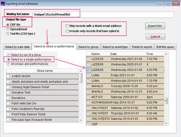Click performance list scroll down arrow
The image size is (181, 137).
click(x=166, y=123)
